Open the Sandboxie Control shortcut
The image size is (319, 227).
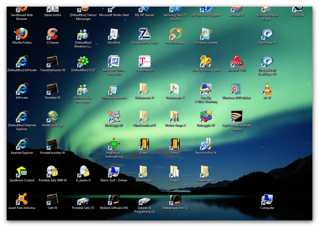(22, 172)
